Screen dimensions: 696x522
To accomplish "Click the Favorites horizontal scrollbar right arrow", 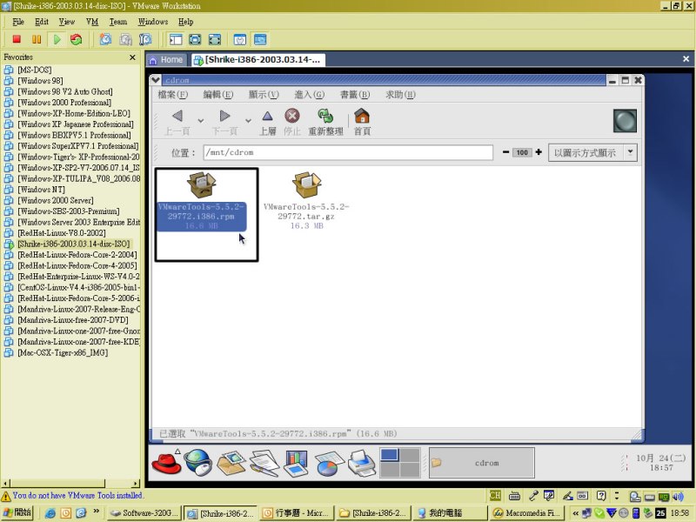I will tap(136, 484).
